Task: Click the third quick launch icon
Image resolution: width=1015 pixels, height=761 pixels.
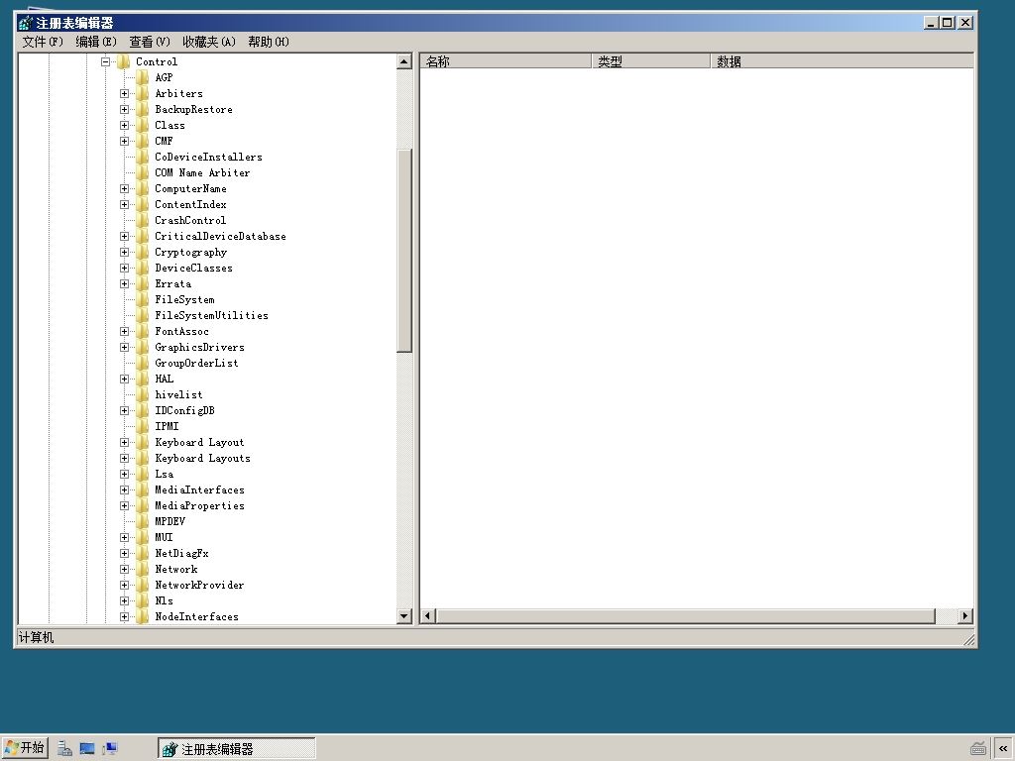Action: [x=109, y=749]
